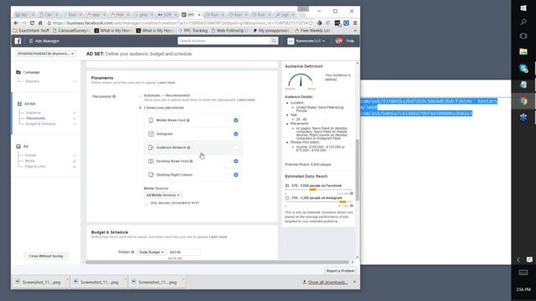Viewport: 536px width, 301px height.
Task: Click the info icon beside Placements label
Action: (x=114, y=97)
